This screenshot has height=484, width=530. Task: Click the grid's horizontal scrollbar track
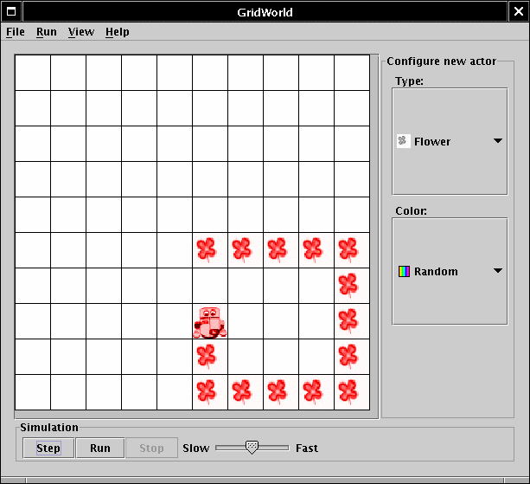click(193, 415)
